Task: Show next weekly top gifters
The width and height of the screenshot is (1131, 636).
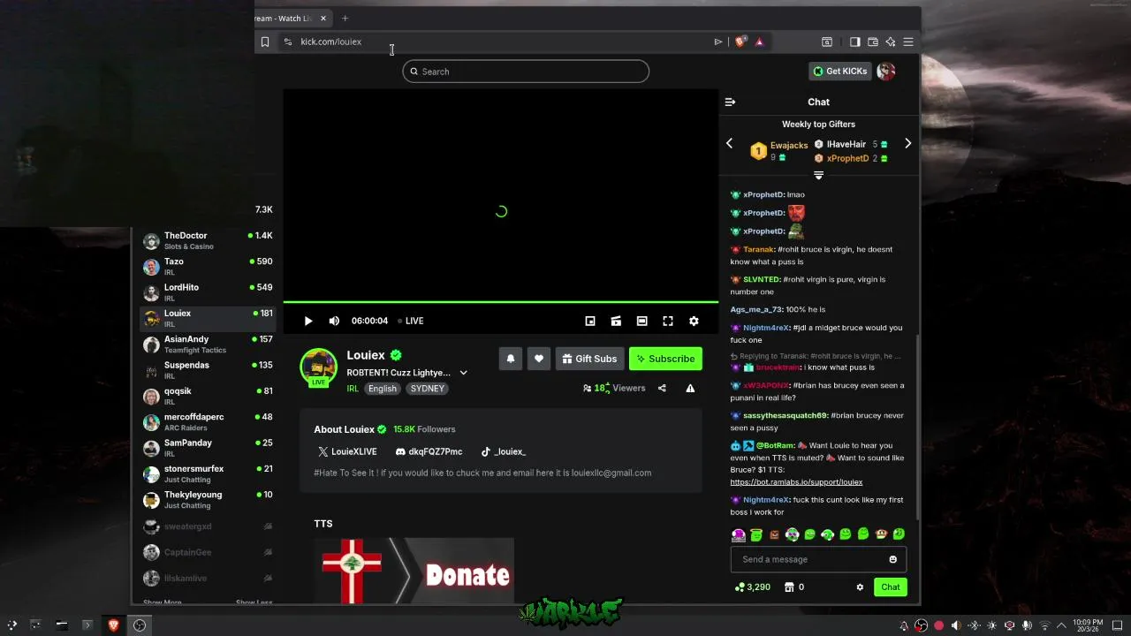Action: click(x=907, y=143)
